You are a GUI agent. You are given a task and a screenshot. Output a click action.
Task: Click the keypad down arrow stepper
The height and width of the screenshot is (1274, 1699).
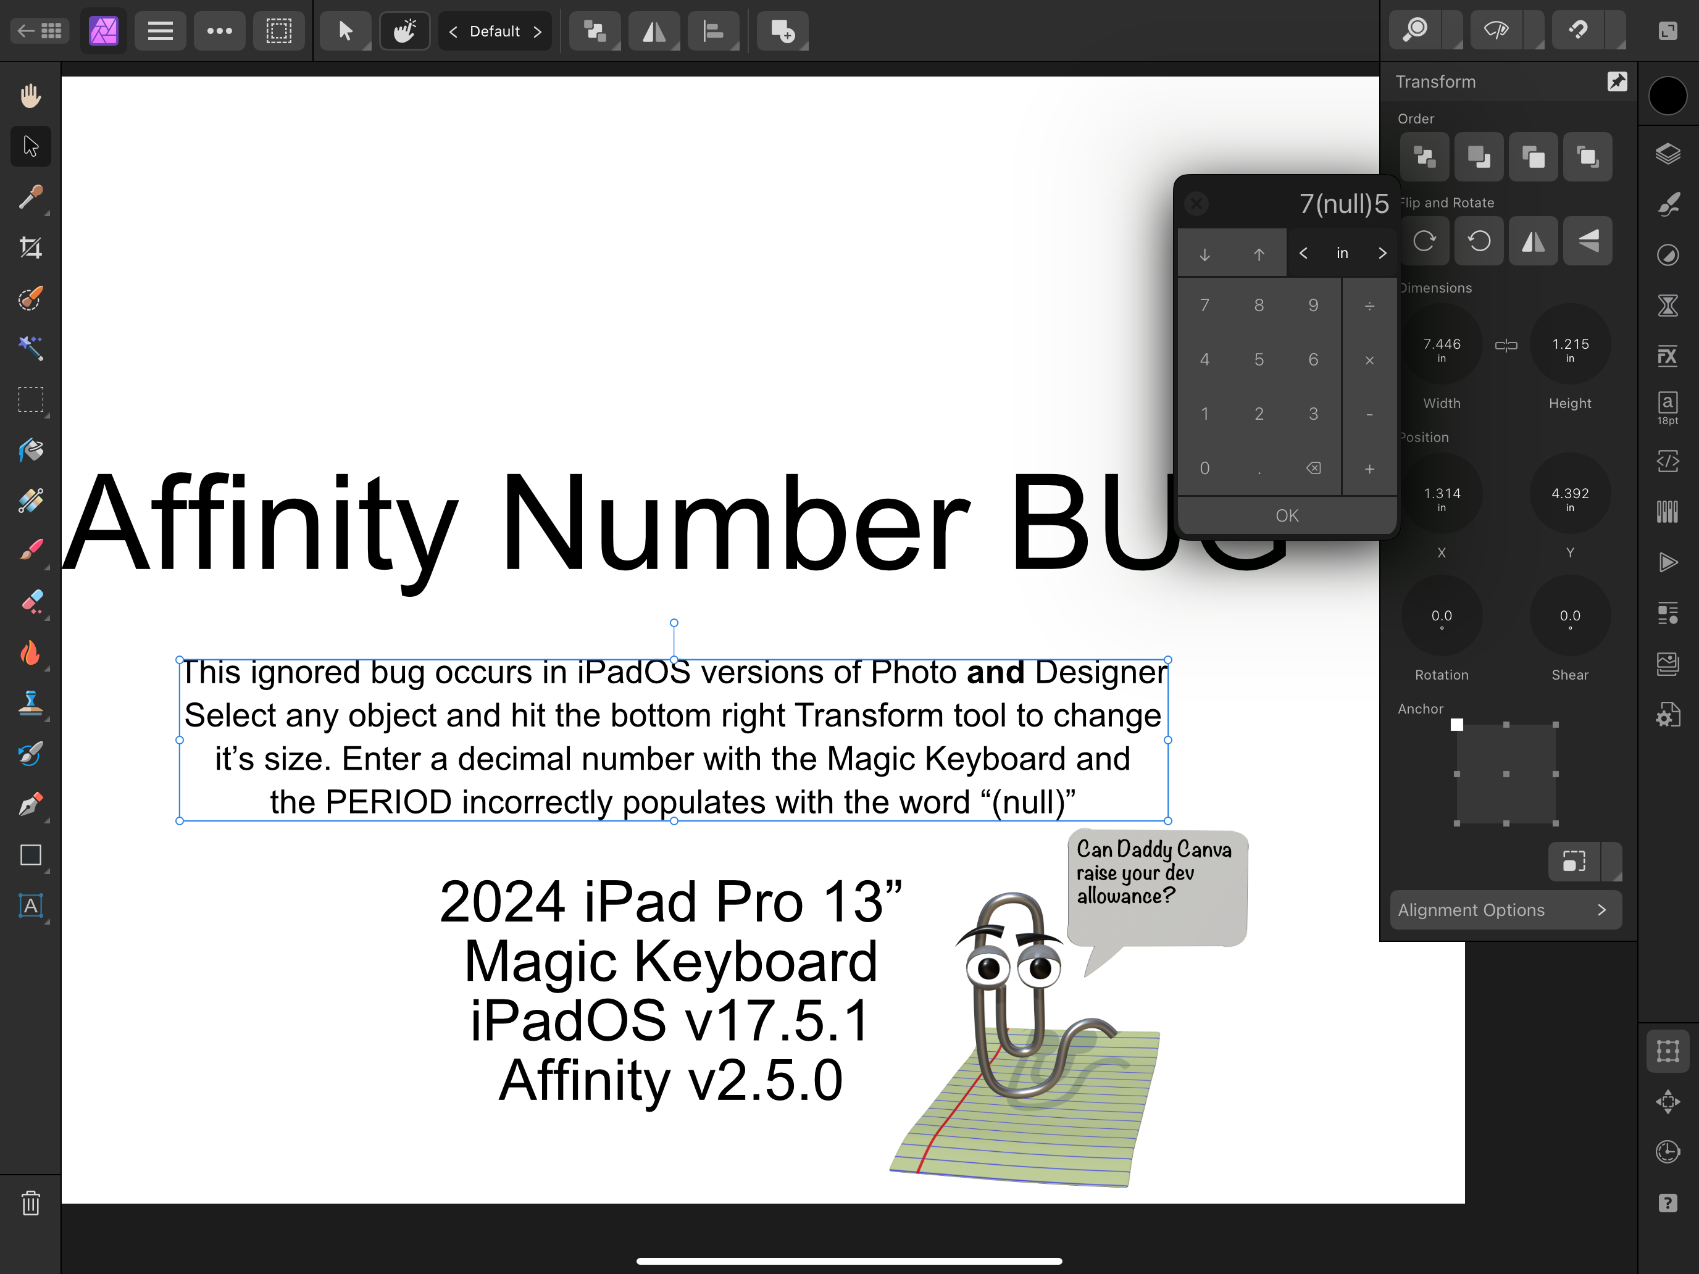tap(1204, 254)
